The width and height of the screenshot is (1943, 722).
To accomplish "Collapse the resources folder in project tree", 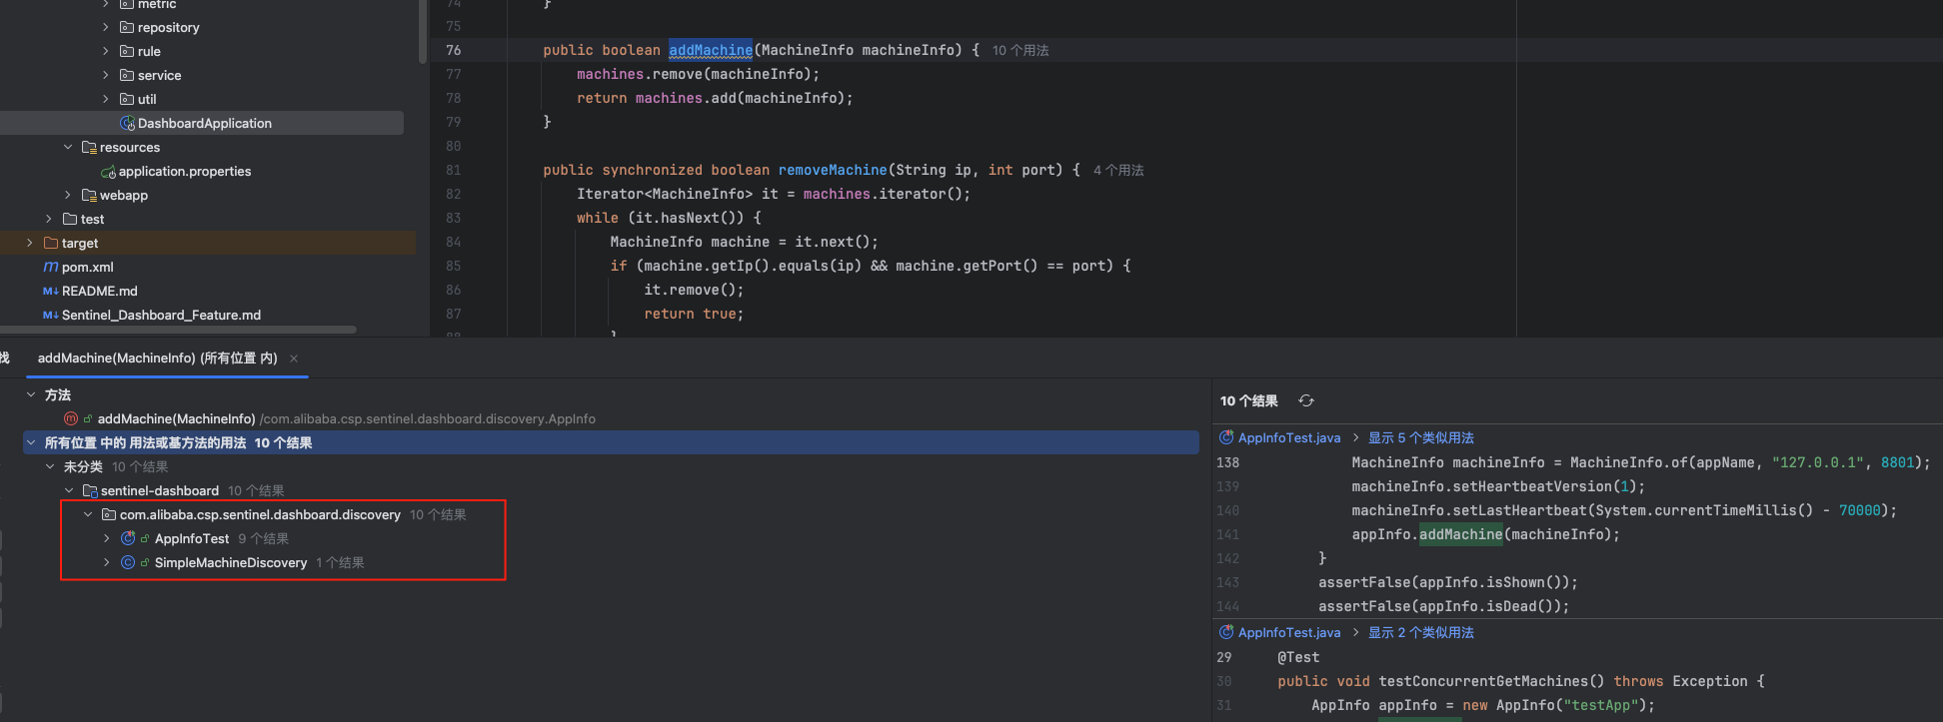I will point(68,147).
